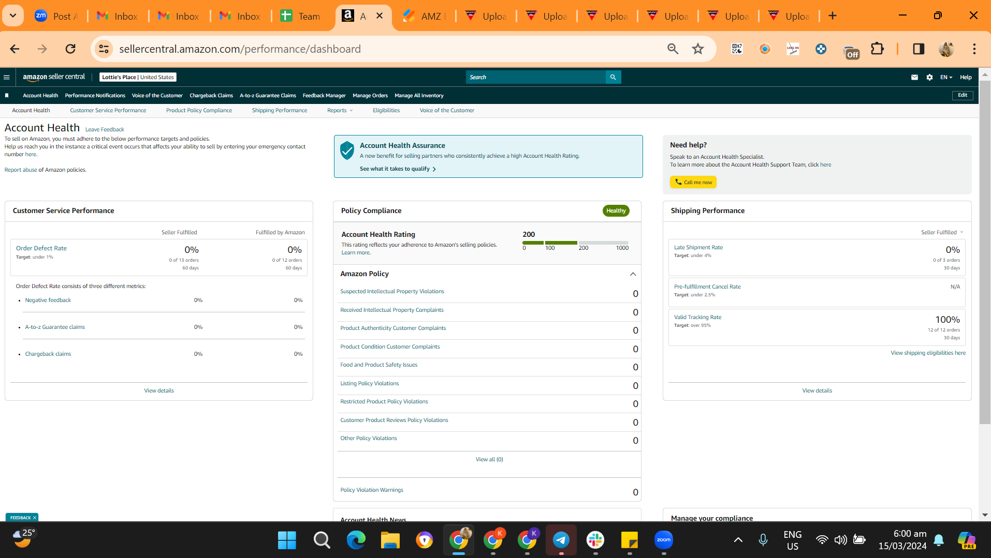Open the Extensions puzzle piece icon
Image resolution: width=991 pixels, height=558 pixels.
click(x=877, y=49)
